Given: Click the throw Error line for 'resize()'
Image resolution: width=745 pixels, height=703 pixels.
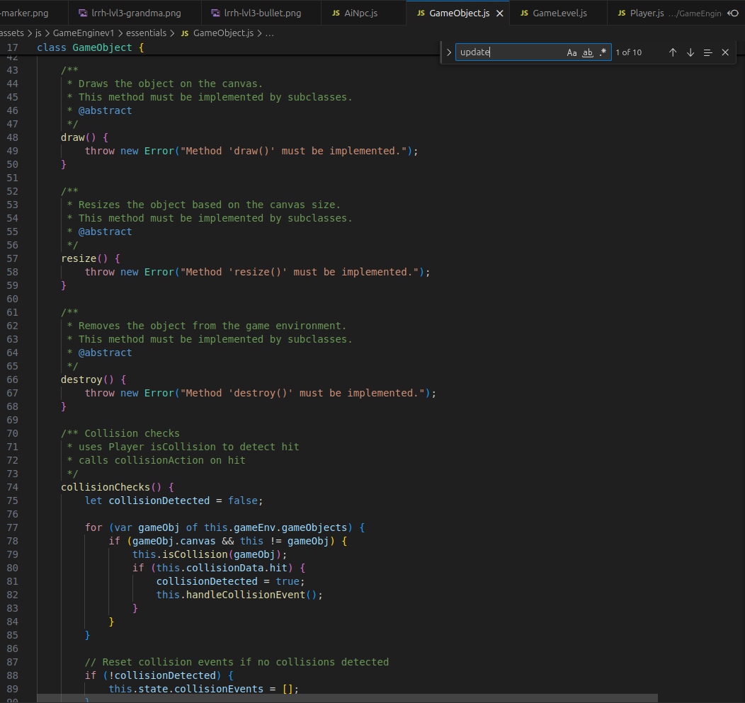Looking at the screenshot, I should (x=257, y=272).
